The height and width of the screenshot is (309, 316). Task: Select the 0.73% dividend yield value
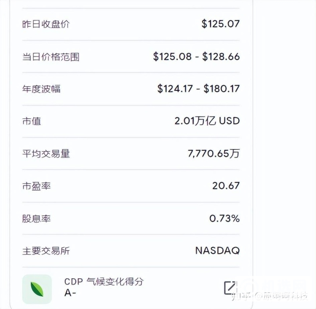pyautogui.click(x=224, y=218)
